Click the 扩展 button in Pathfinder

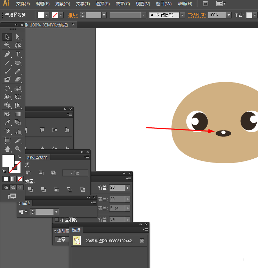[75, 173]
